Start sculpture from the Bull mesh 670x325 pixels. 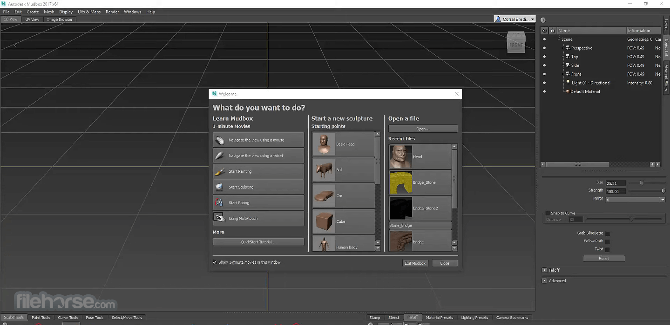click(343, 170)
